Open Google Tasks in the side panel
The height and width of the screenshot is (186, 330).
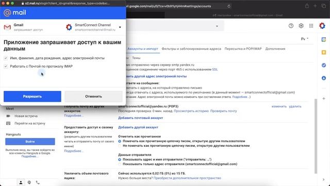click(x=324, y=65)
